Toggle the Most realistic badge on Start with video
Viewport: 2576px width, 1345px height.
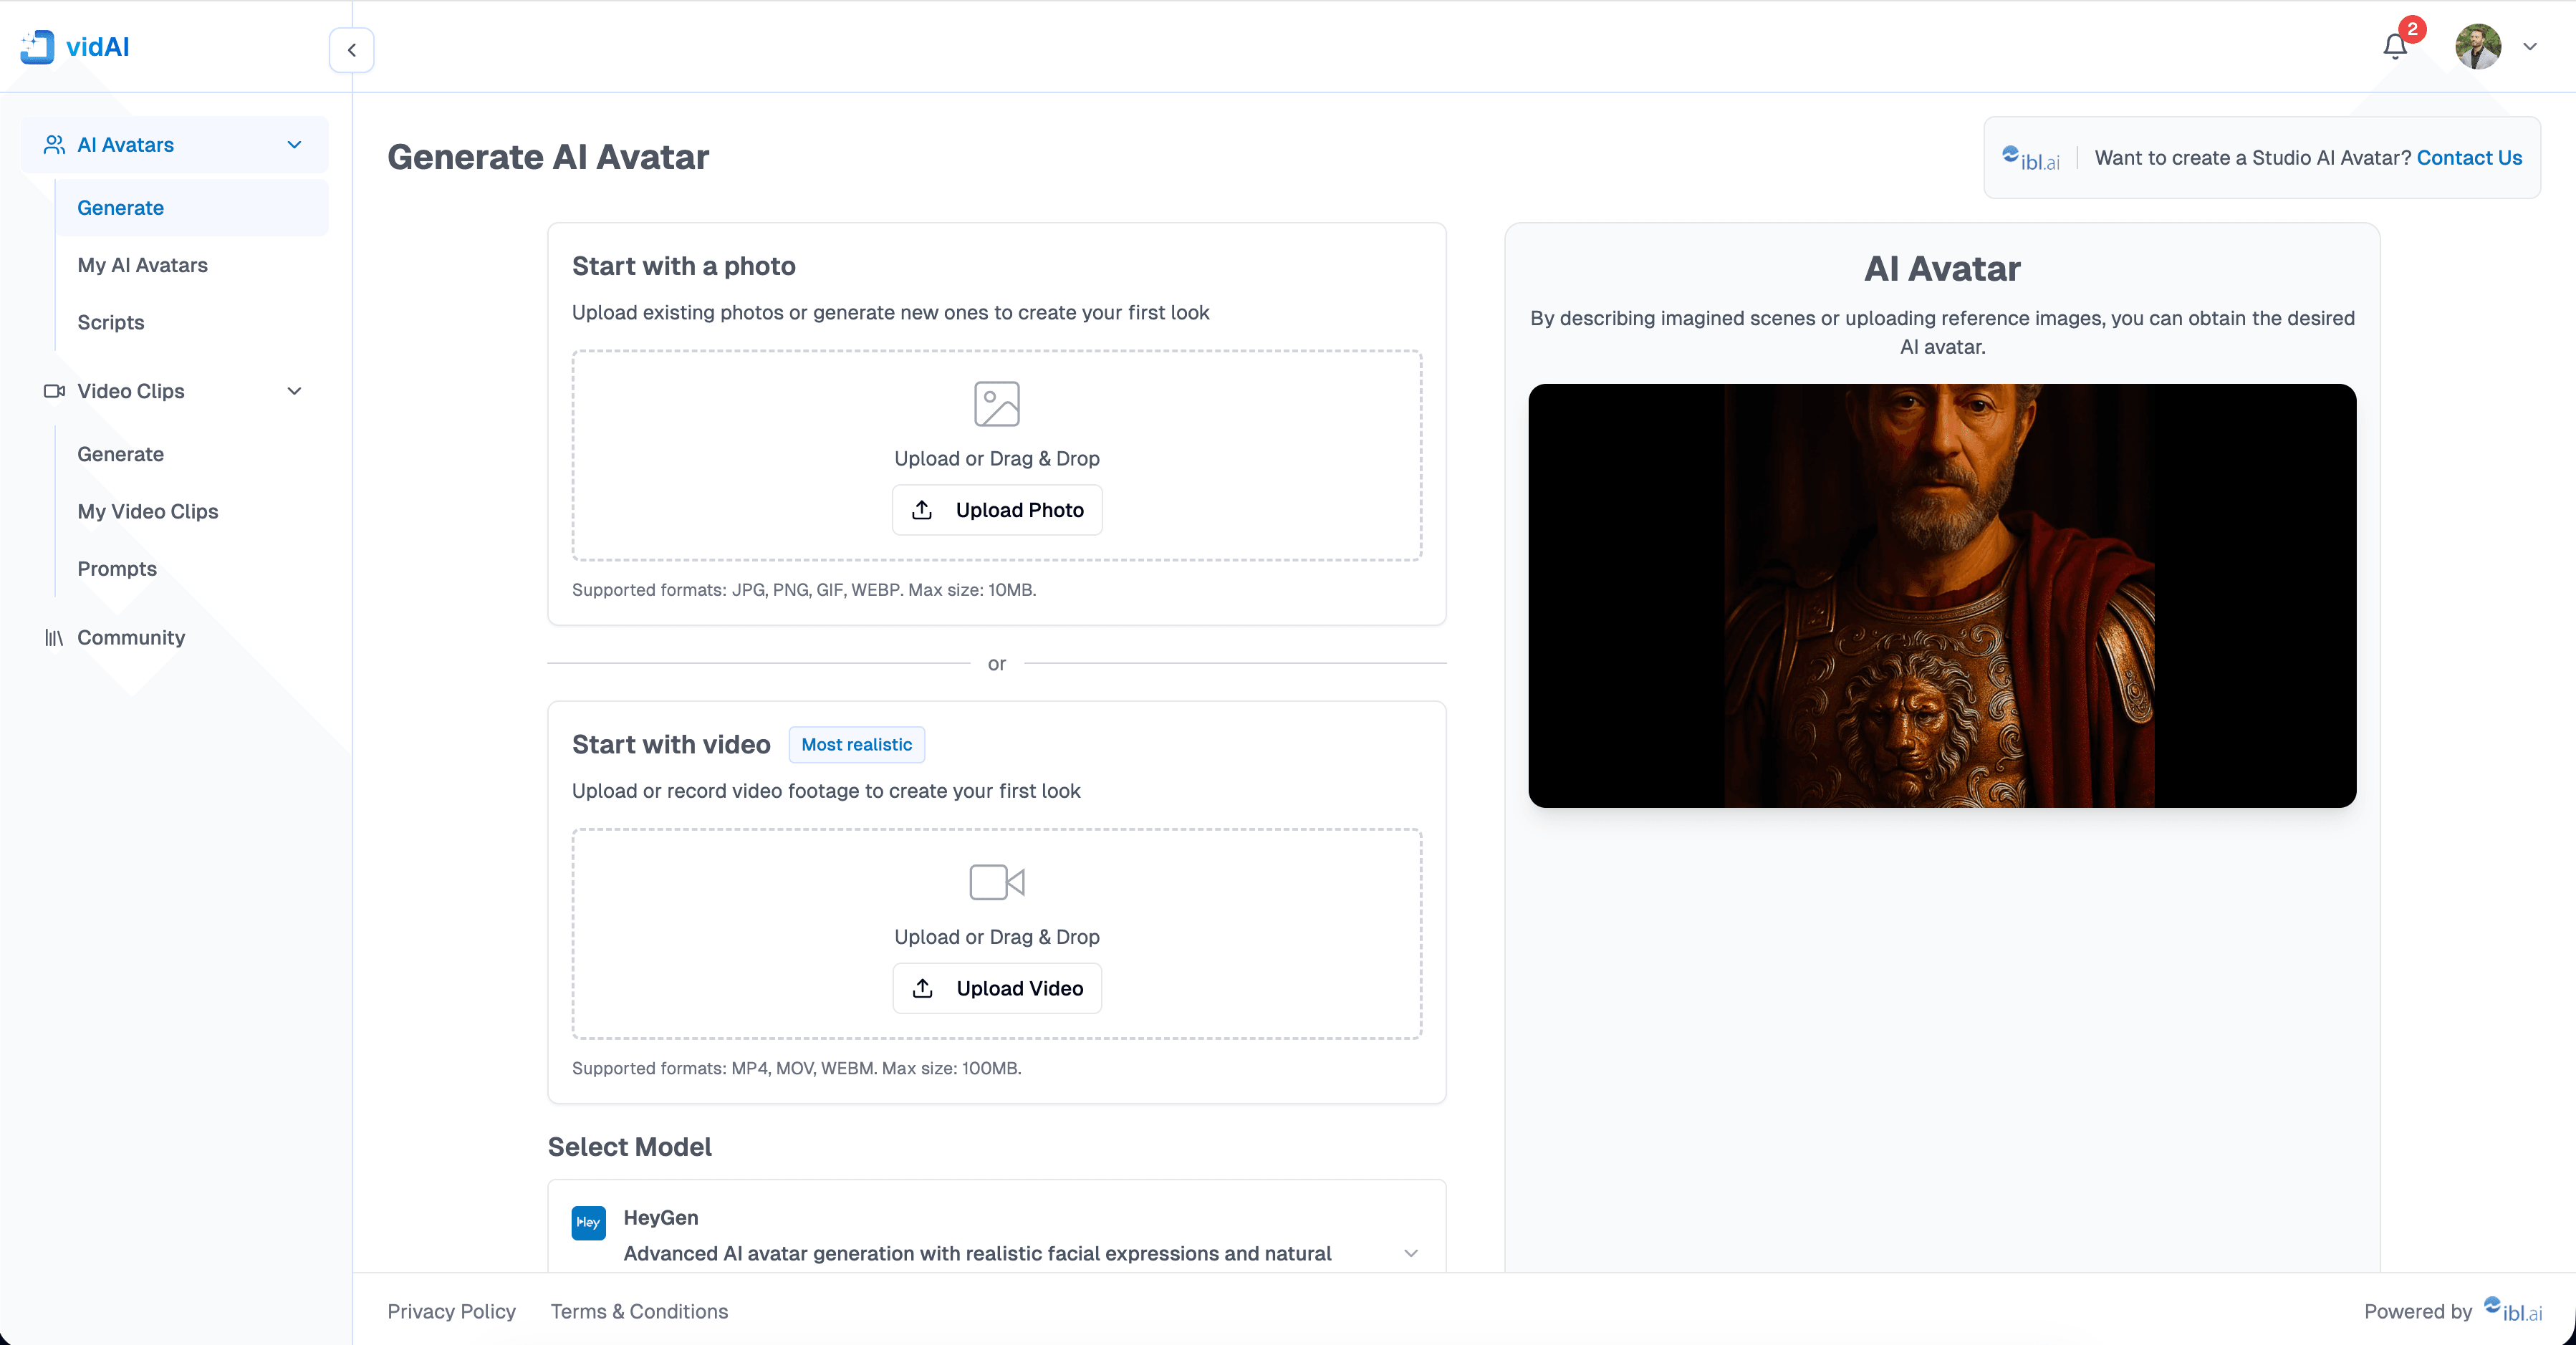pyautogui.click(x=856, y=744)
